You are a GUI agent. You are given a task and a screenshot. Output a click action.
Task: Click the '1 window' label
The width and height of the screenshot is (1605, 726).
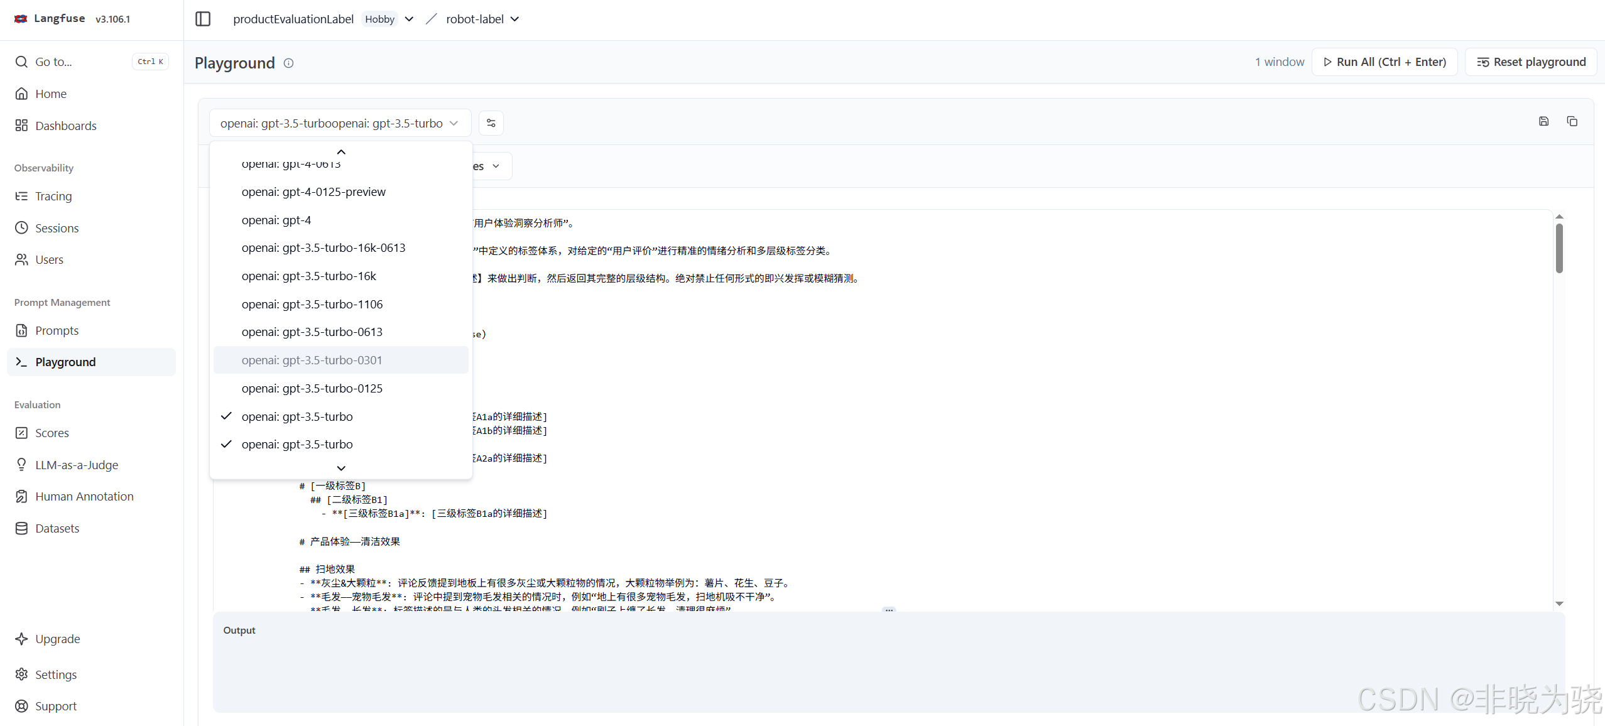click(x=1280, y=62)
